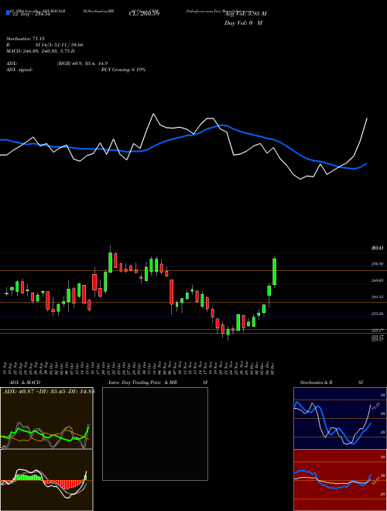Click the peak of the white price line

(153, 114)
